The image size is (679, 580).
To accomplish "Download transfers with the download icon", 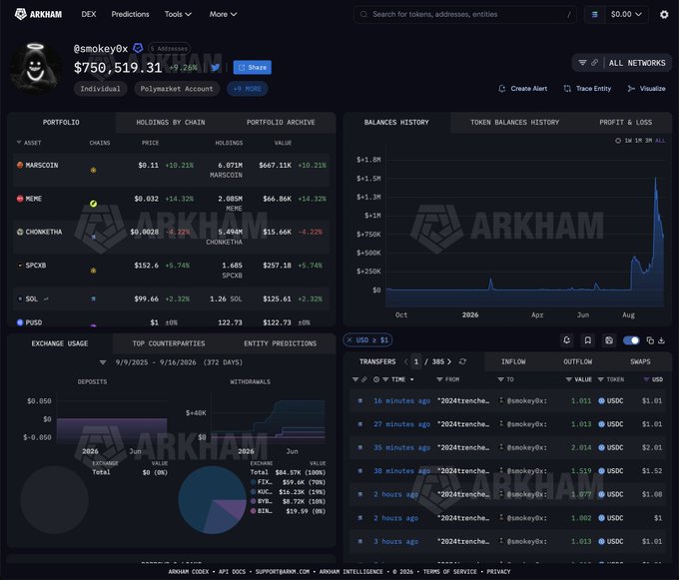I will coord(661,340).
